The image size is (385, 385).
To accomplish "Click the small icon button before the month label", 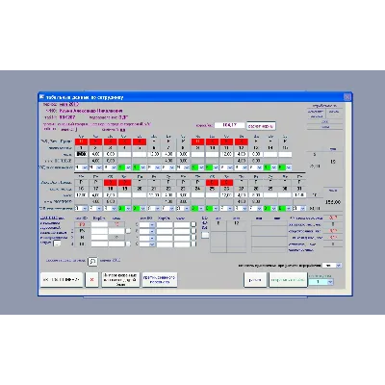I will click(92, 262).
